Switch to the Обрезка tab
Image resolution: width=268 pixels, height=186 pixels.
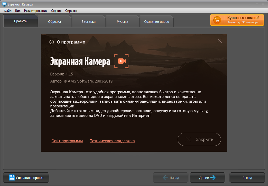pos(54,21)
